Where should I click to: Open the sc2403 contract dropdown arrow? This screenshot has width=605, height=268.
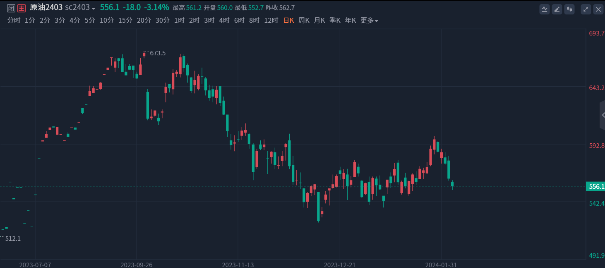pyautogui.click(x=94, y=9)
